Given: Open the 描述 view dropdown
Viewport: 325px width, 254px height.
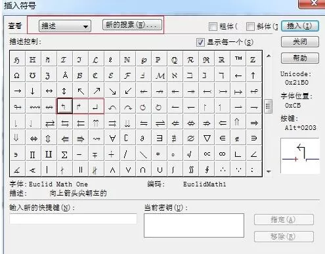Looking at the screenshot, I should [65, 26].
